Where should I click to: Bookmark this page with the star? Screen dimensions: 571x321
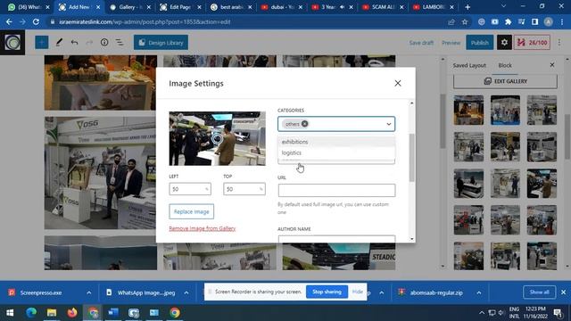(465, 21)
